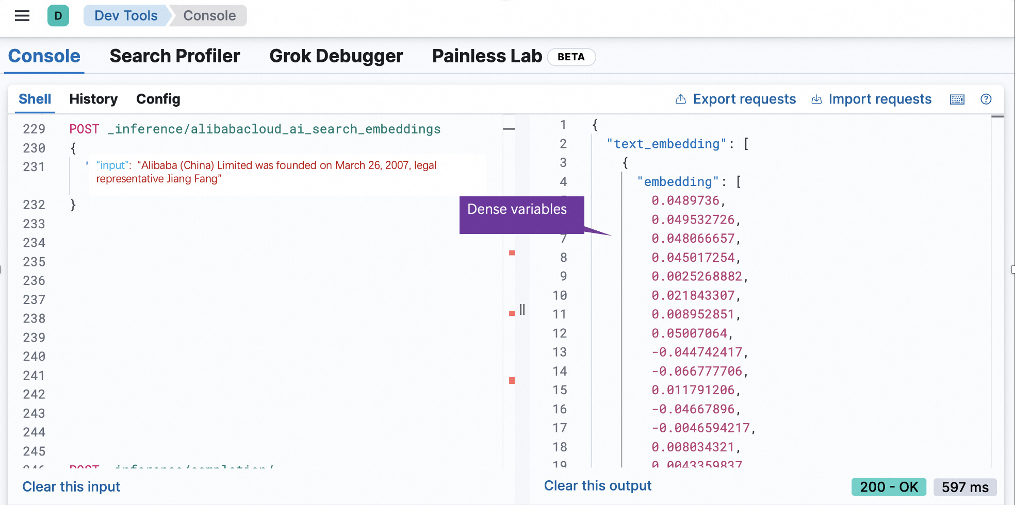The image size is (1015, 505).
Task: Click line number 240 in the input editor
Action: pyautogui.click(x=34, y=357)
